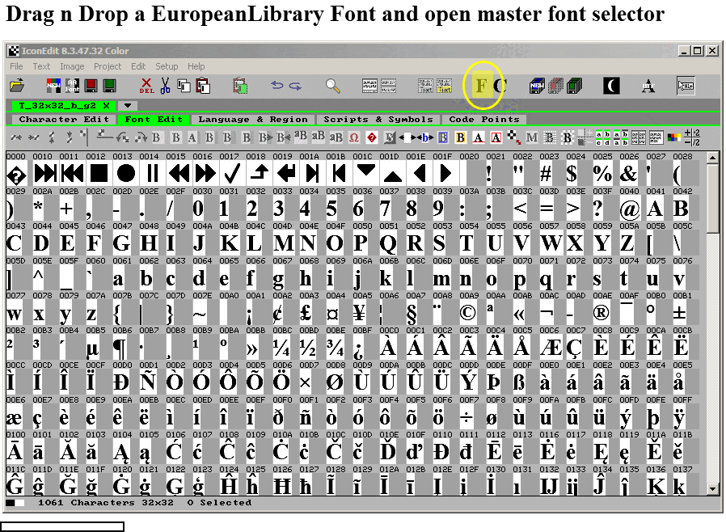
Task: Click the a b c d grid icon
Action: point(603,137)
